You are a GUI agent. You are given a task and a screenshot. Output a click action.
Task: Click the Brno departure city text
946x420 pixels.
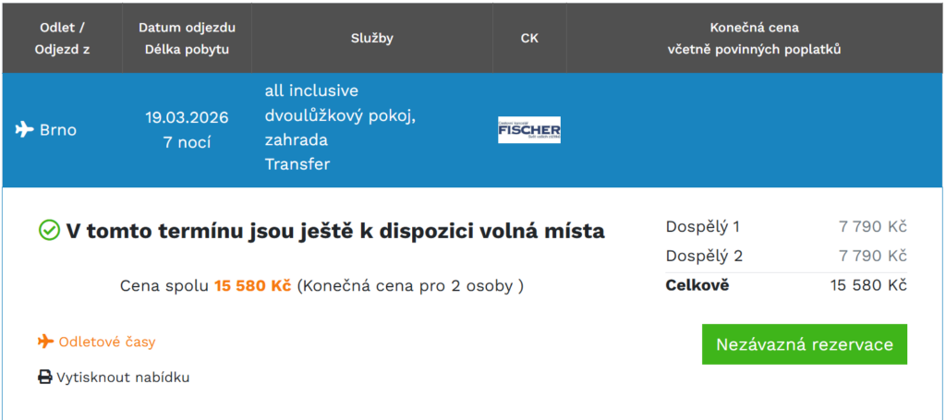[x=58, y=129]
